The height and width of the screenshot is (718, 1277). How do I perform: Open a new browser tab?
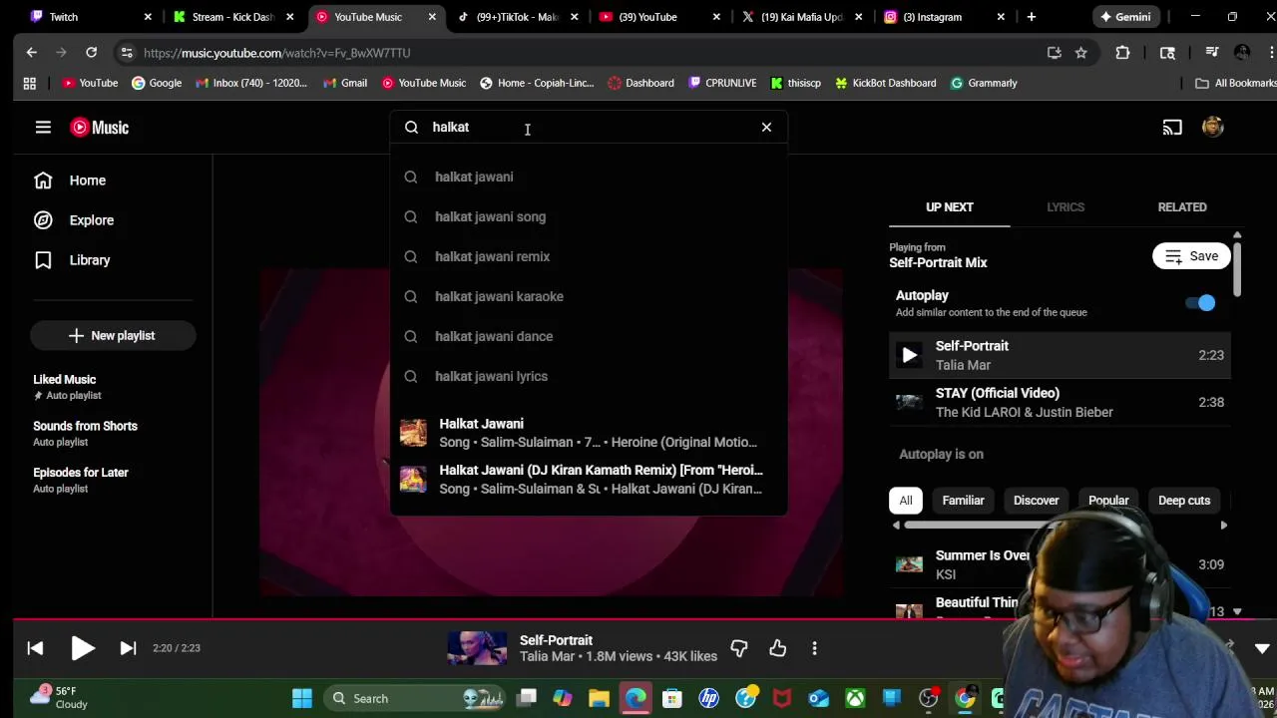1031,17
